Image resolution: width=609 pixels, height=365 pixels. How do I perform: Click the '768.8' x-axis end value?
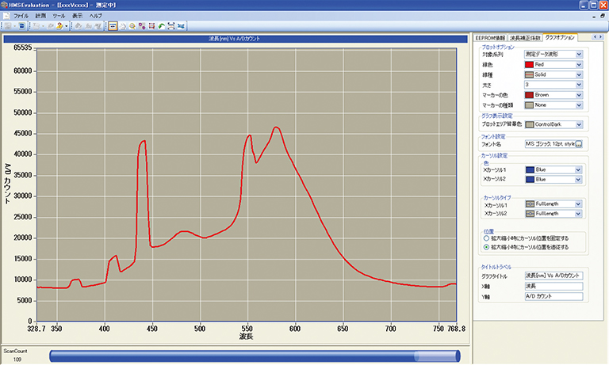click(x=456, y=329)
